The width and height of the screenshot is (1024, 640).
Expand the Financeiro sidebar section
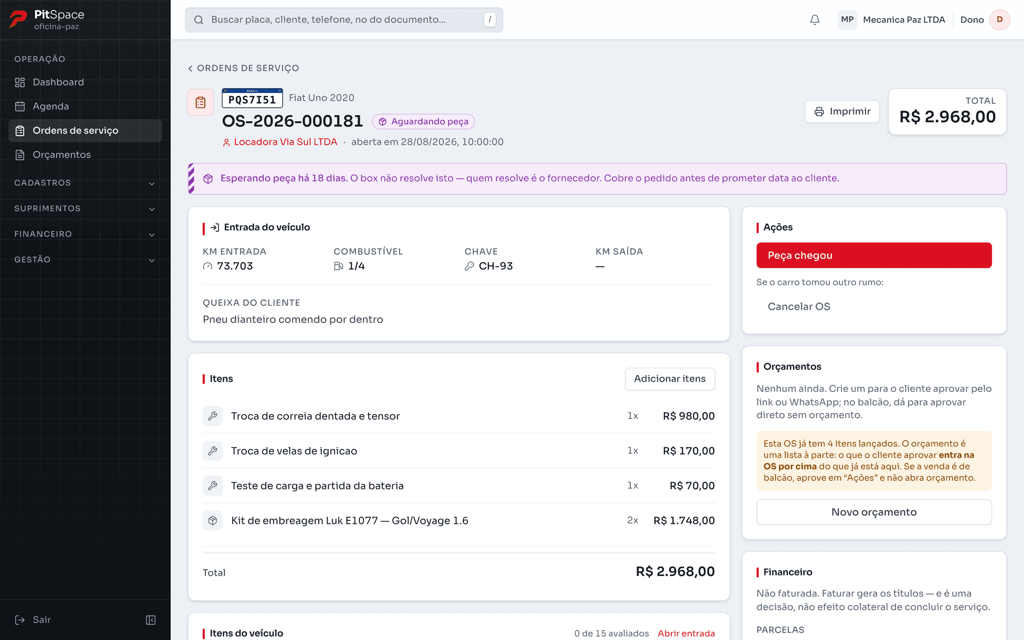point(85,234)
